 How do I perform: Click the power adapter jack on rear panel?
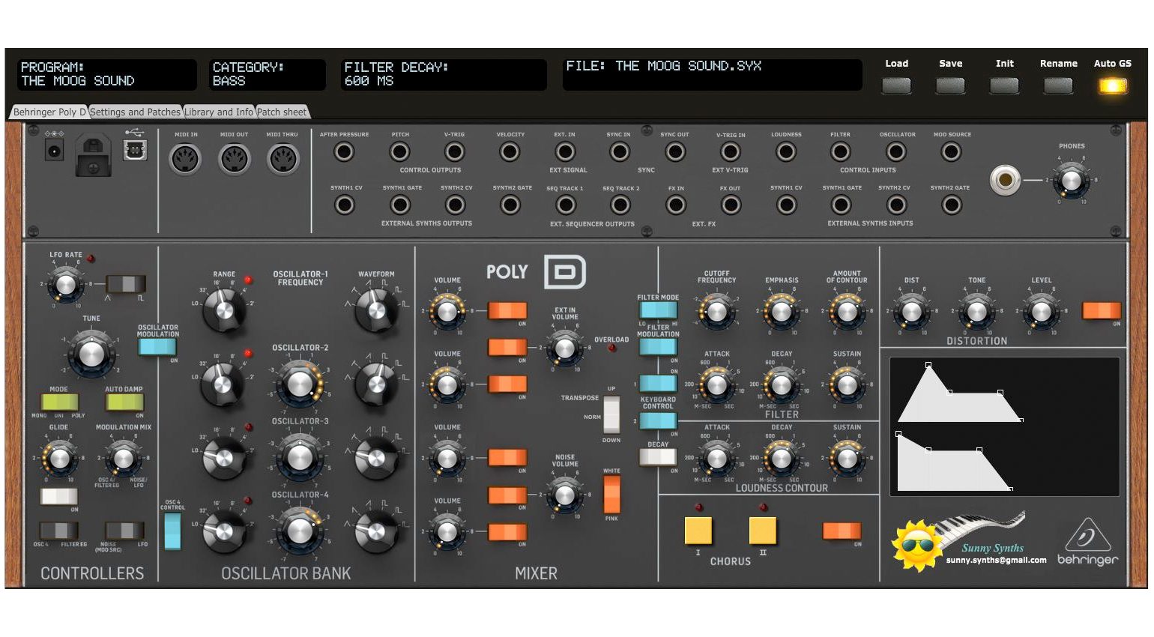[54, 151]
